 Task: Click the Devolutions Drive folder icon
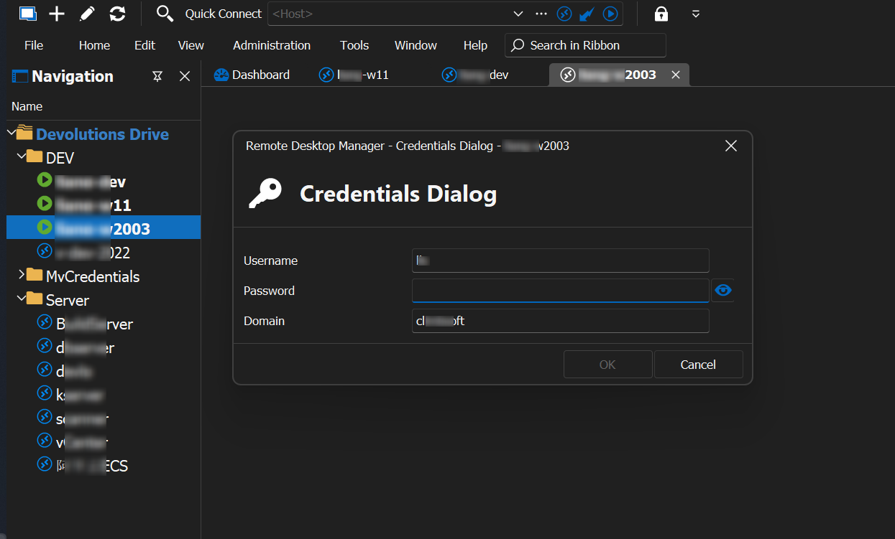[24, 133]
